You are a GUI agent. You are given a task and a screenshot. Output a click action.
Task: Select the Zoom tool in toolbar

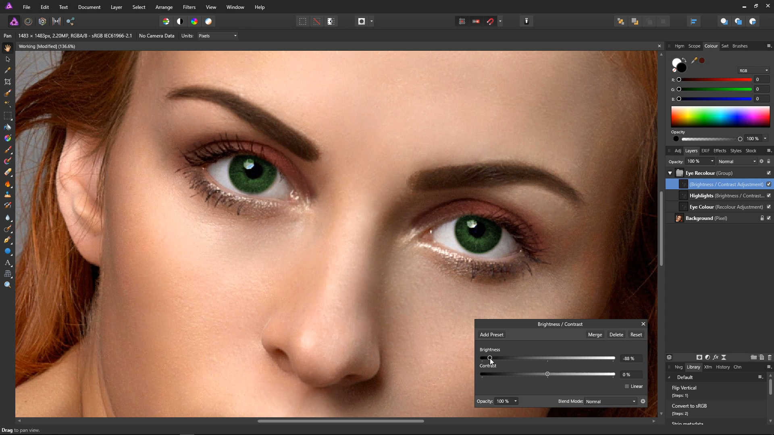pos(7,285)
